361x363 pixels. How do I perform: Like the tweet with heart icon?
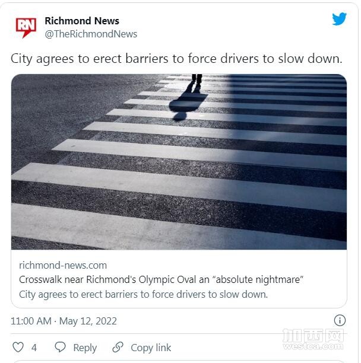pyautogui.click(x=18, y=347)
